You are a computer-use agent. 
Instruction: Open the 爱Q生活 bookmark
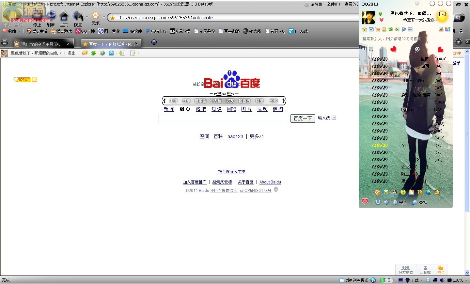[x=37, y=31]
